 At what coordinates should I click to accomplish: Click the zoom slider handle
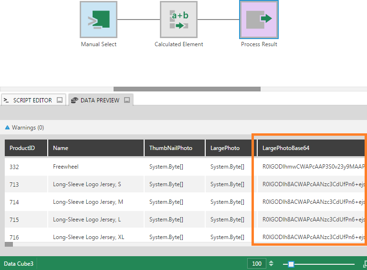coord(291,264)
